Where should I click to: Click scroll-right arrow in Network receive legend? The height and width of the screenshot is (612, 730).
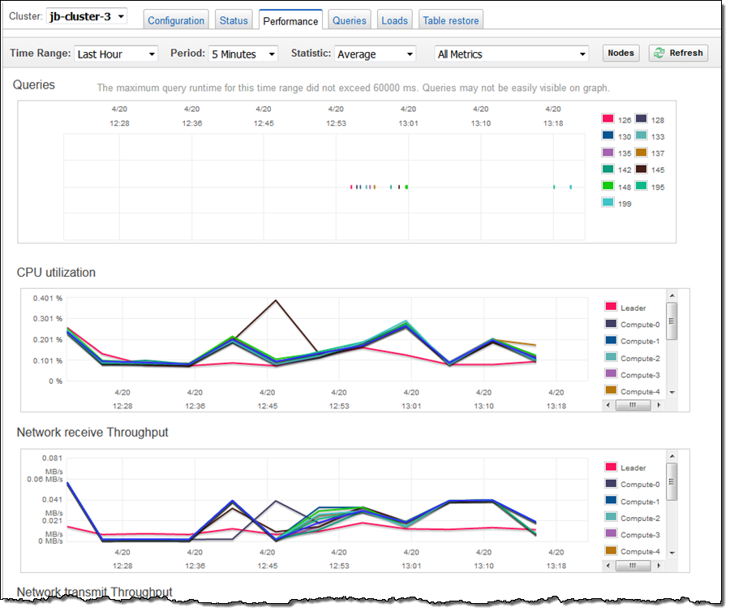[x=657, y=564]
